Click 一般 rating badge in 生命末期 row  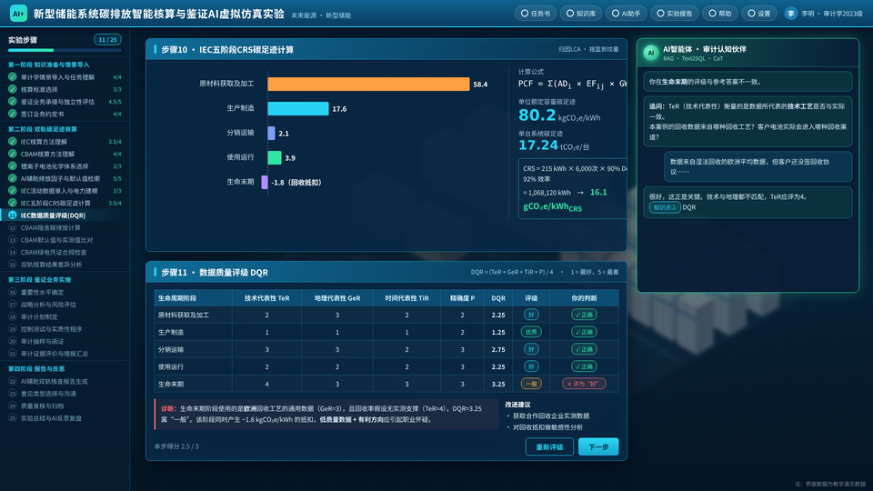click(531, 384)
